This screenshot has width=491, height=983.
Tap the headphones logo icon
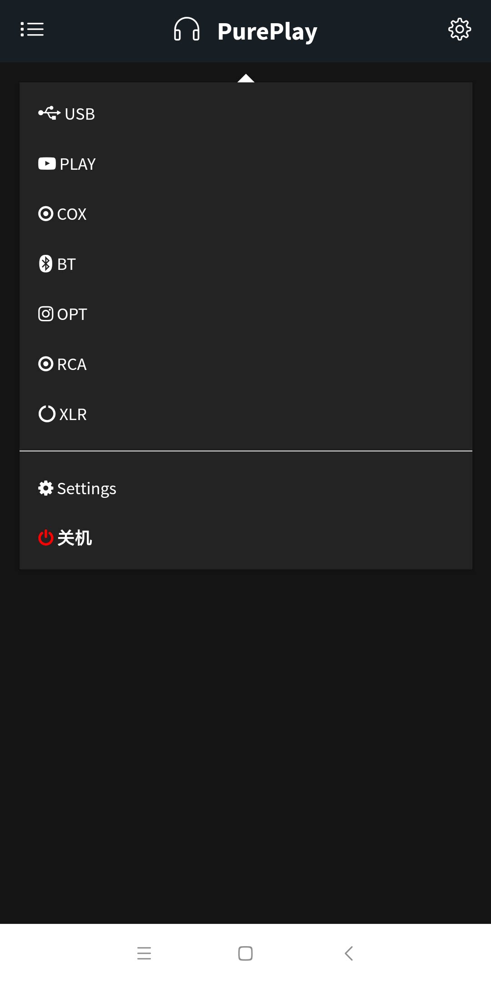(x=186, y=30)
